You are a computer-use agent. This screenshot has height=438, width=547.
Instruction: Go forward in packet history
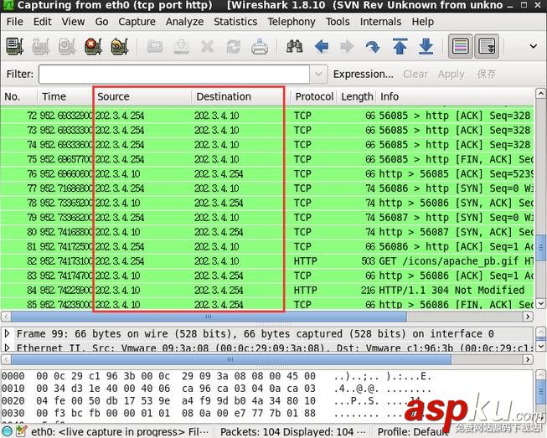click(347, 46)
